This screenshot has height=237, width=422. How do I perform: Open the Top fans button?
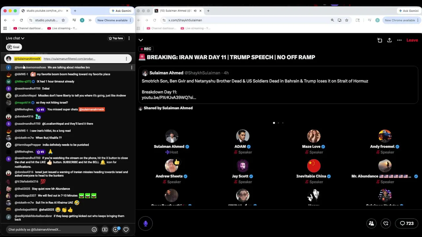tap(116, 38)
